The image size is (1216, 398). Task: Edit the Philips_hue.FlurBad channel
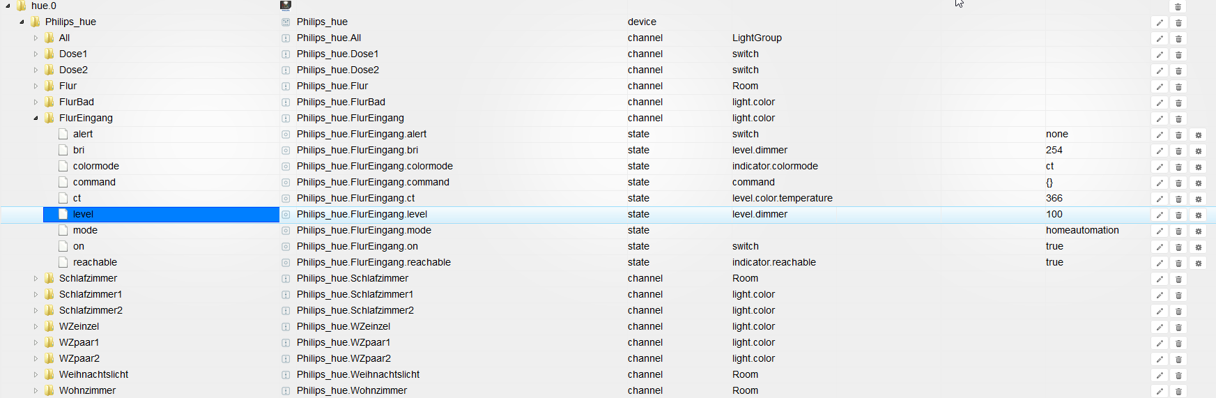[x=1160, y=103]
